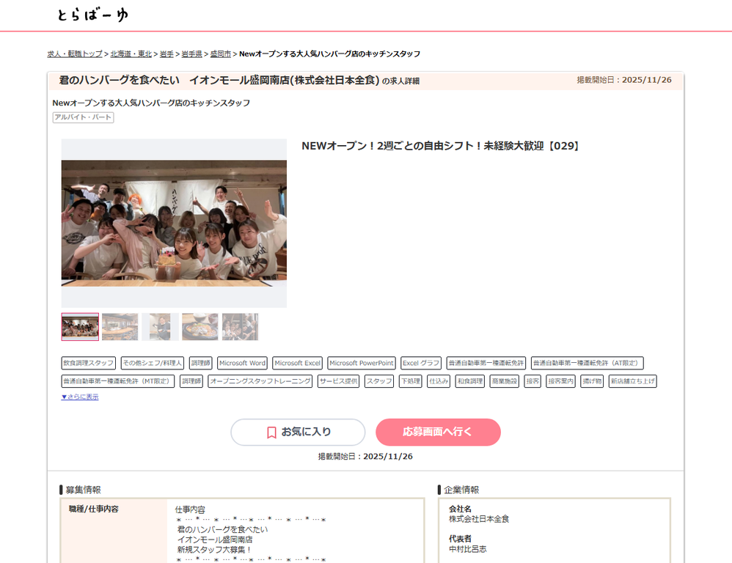The height and width of the screenshot is (563, 732).
Task: Click the 掲載開始日 text below the buttons
Action: [x=365, y=457]
